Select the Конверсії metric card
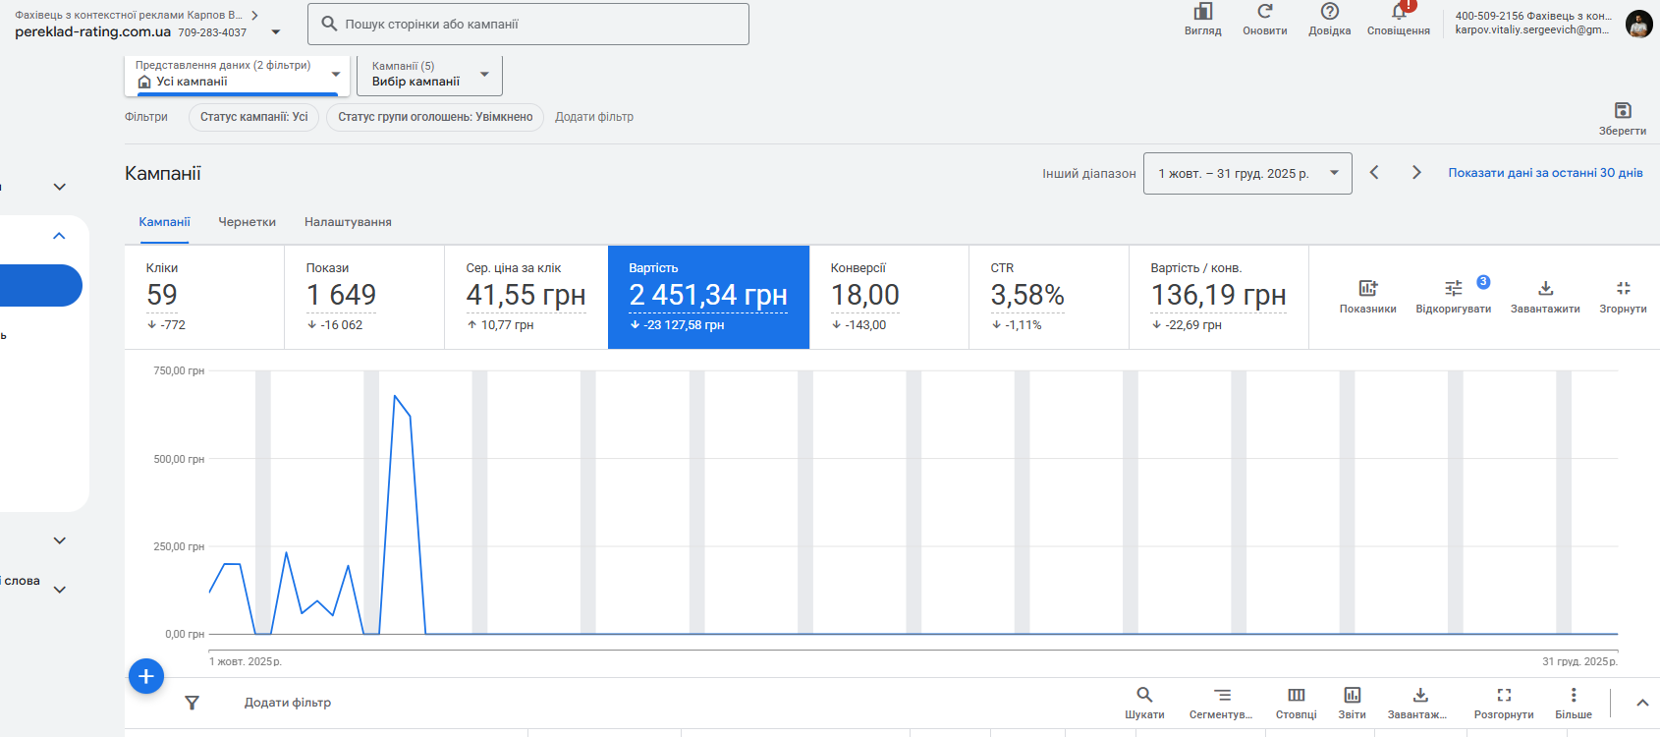The image size is (1660, 737). (889, 297)
